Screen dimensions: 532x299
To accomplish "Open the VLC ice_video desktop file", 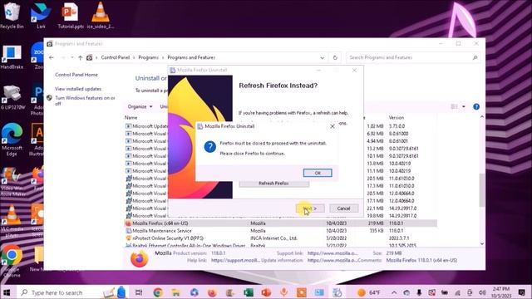I will pyautogui.click(x=100, y=15).
